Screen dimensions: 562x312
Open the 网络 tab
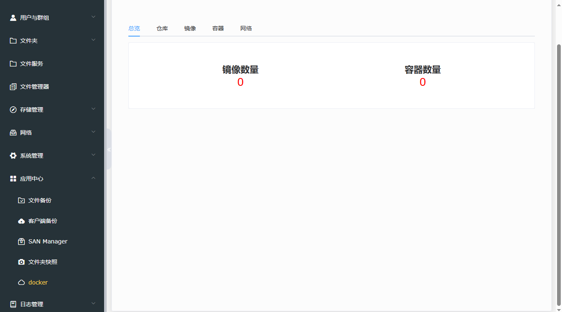pyautogui.click(x=246, y=28)
